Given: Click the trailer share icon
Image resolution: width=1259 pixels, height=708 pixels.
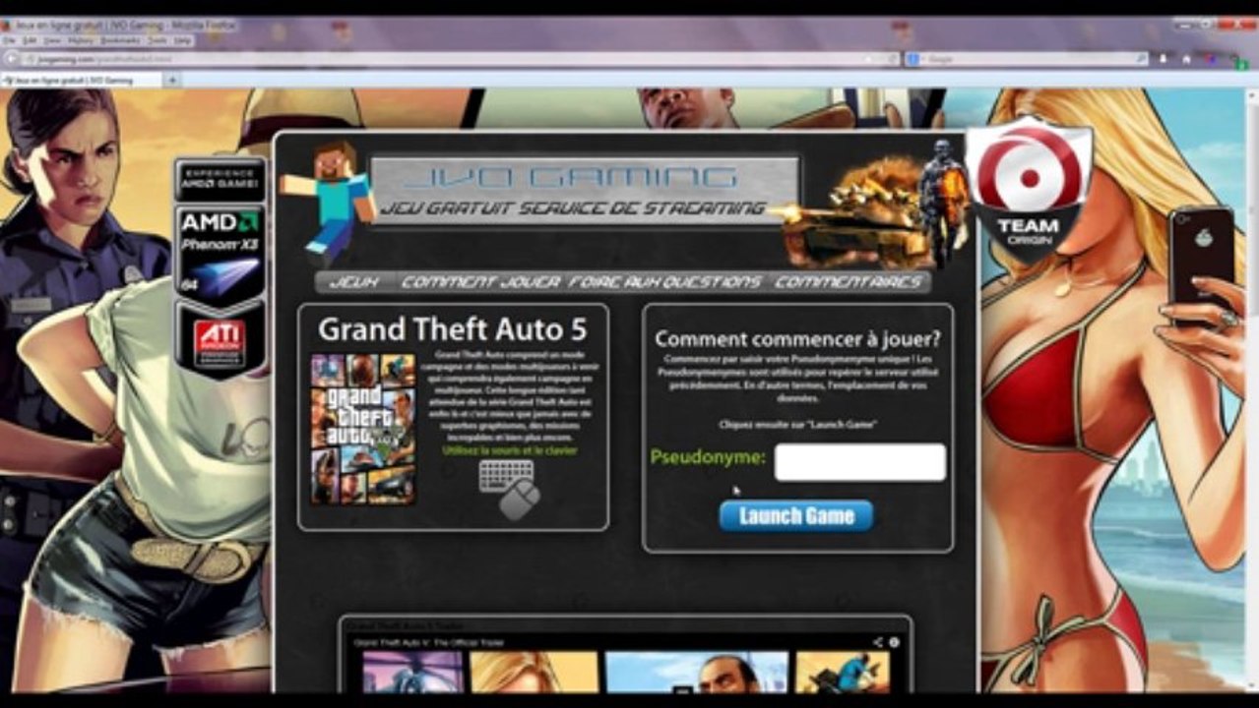Looking at the screenshot, I should [x=877, y=642].
